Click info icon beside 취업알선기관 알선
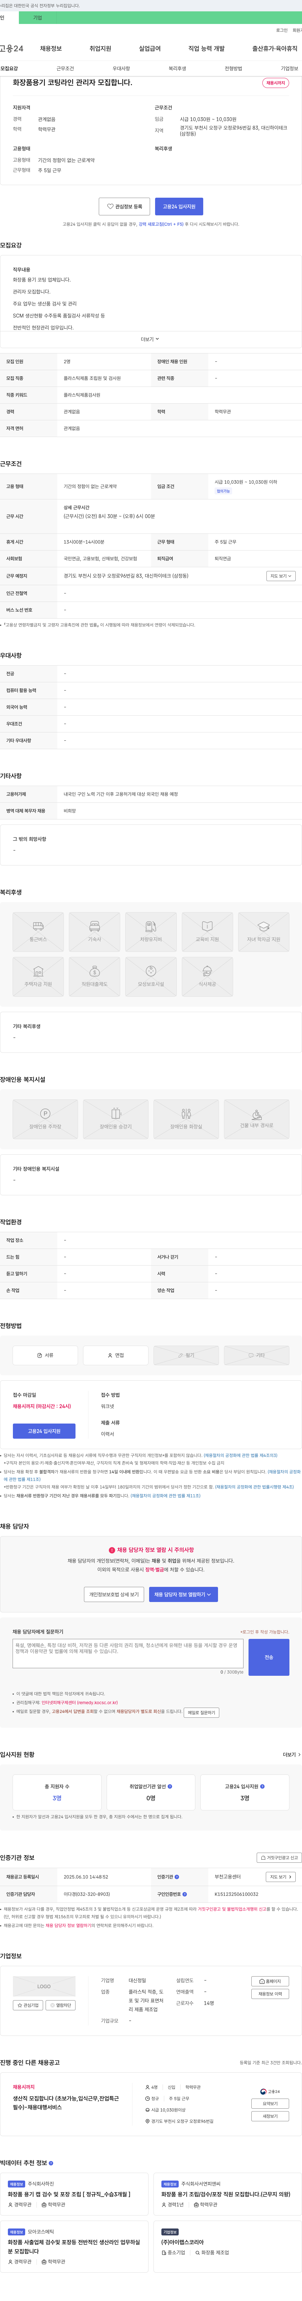302x2301 pixels. coord(170,1786)
